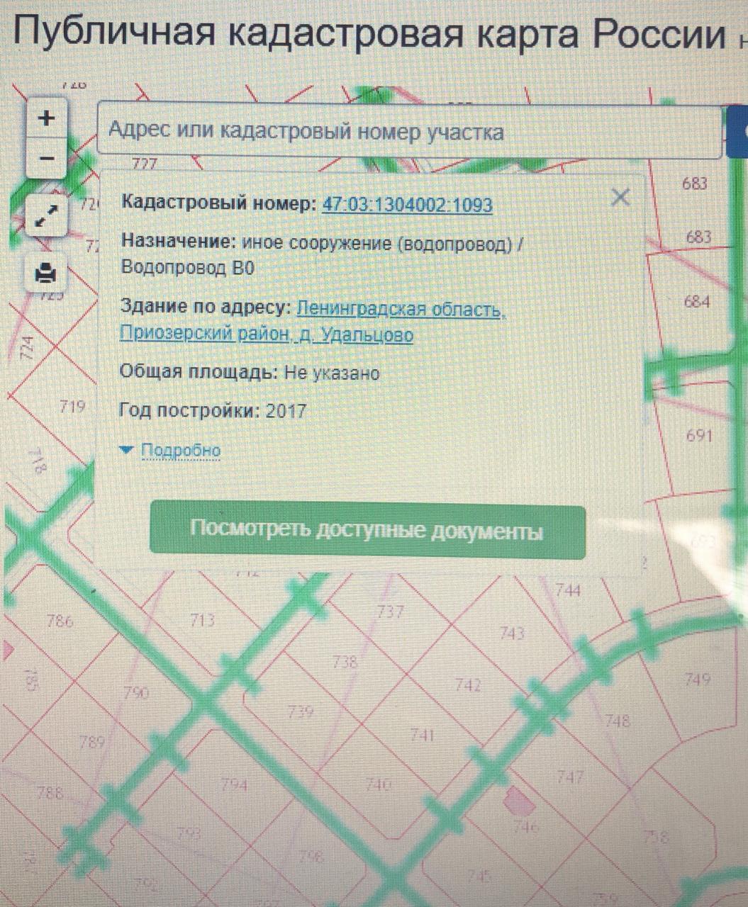
Task: Click Посмотреть доступные документы button
Action: [x=367, y=531]
